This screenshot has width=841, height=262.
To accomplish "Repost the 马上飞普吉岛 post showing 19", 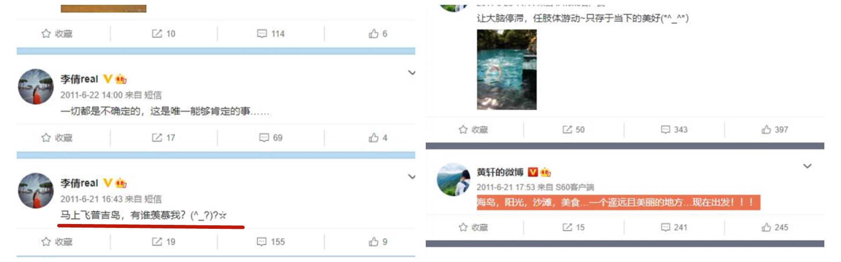I will point(163,241).
